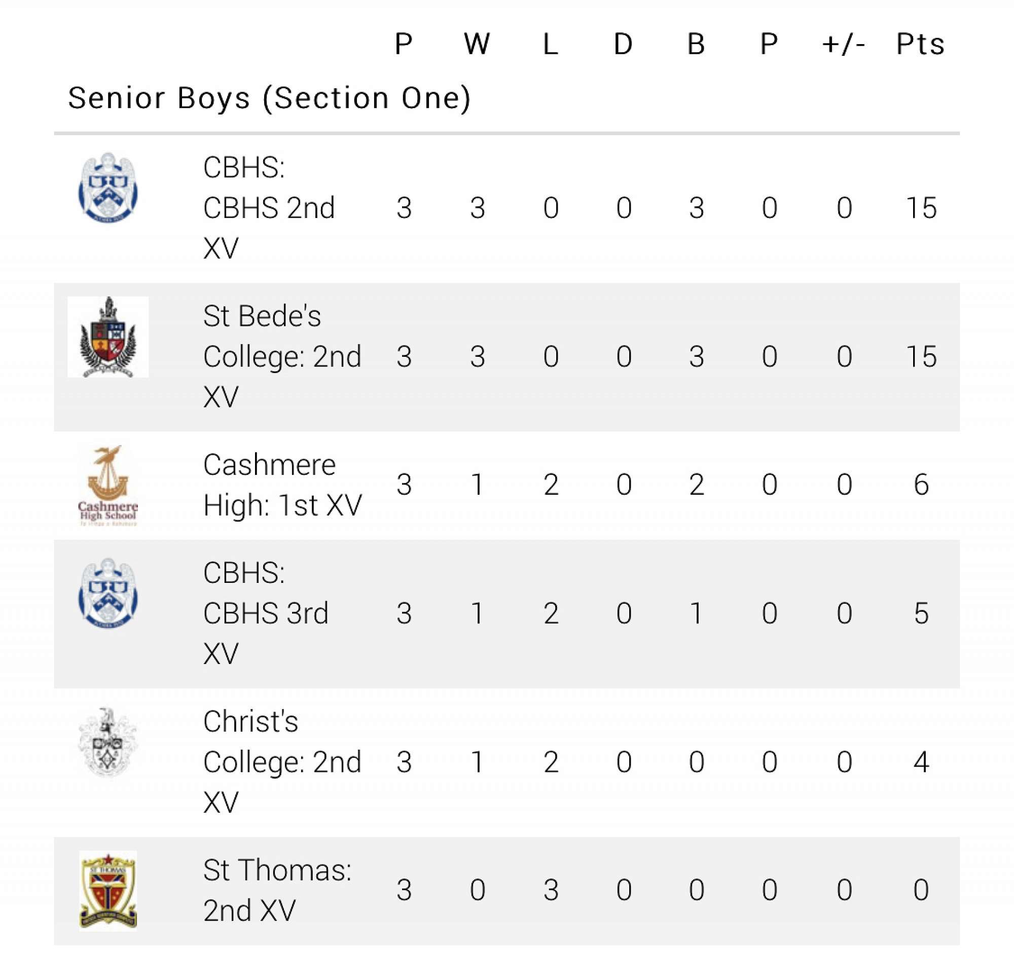This screenshot has height=956, width=1014.
Task: Open St Bede's College crest logo
Action: point(107,337)
